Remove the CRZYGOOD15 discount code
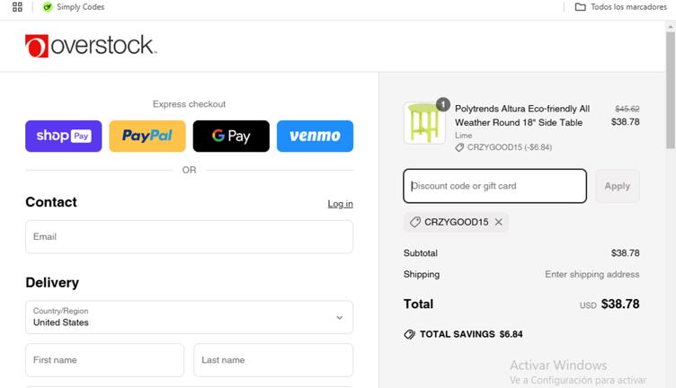676x388 pixels. tap(499, 222)
